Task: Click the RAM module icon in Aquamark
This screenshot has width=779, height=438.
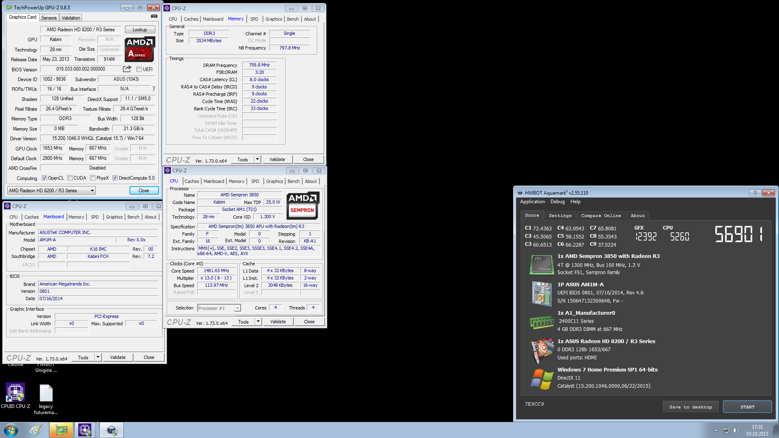Action: pos(542,322)
